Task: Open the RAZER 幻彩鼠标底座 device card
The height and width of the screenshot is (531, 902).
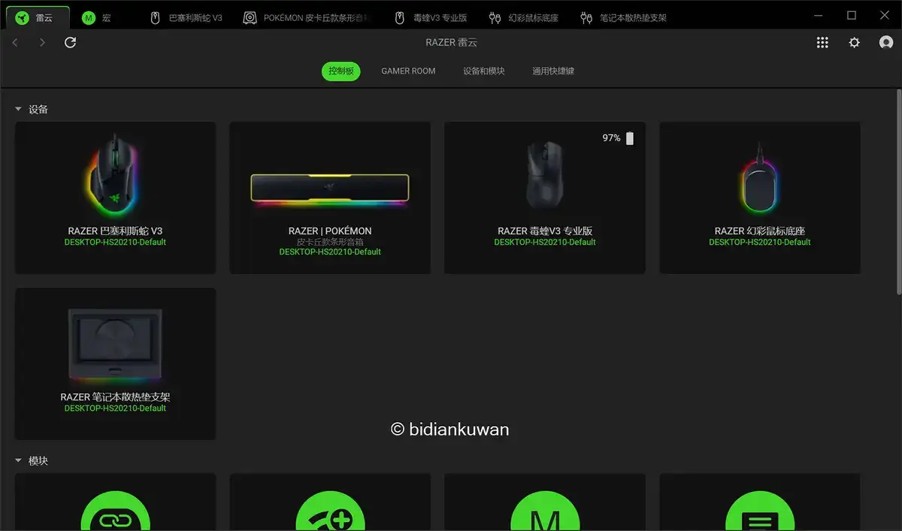Action: (x=760, y=198)
